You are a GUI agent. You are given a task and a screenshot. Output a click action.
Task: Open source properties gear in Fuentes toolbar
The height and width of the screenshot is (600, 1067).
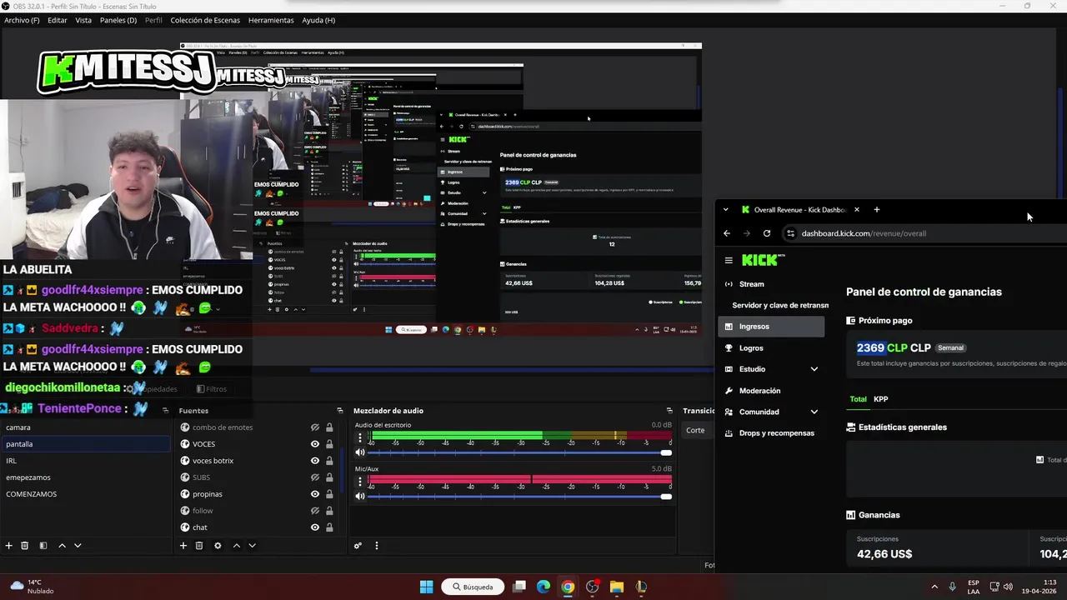pyautogui.click(x=218, y=546)
